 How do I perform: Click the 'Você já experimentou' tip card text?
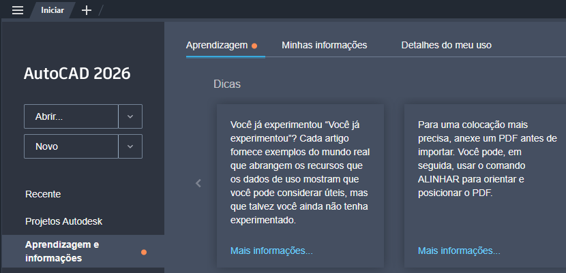[300, 172]
